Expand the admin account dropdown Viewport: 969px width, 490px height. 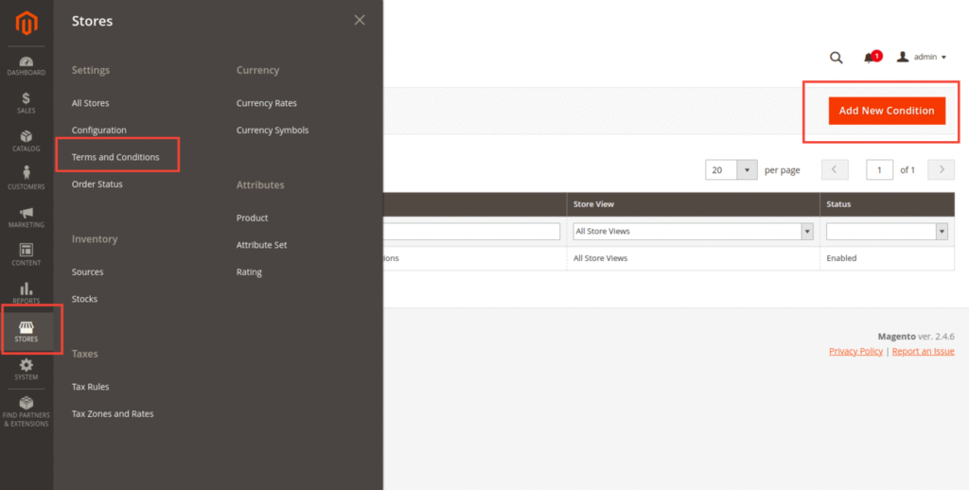[922, 58]
